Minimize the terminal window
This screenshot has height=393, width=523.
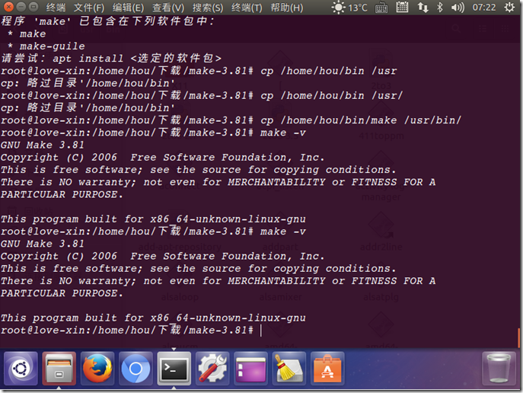(21, 7)
